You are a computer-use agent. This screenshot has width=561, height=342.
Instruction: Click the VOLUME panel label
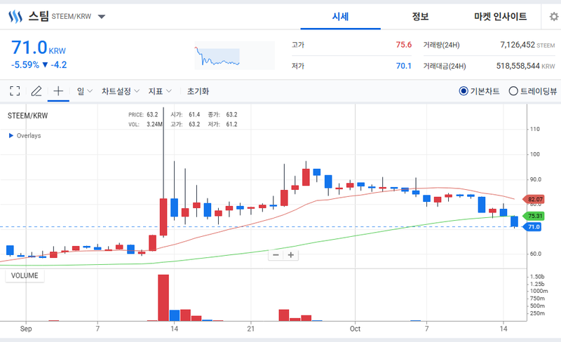point(25,275)
